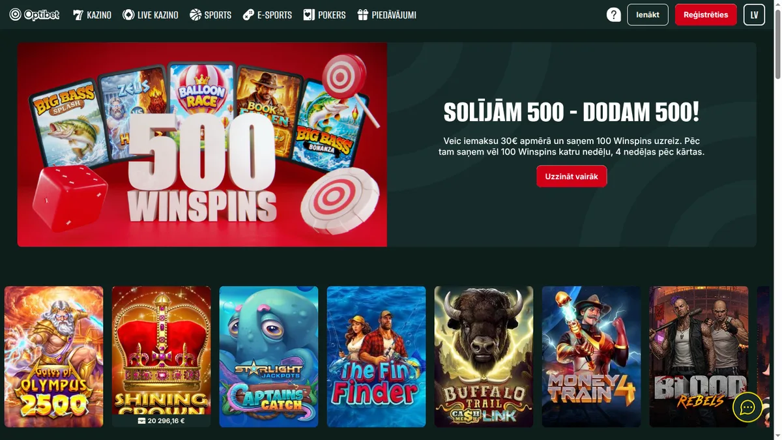This screenshot has height=440, width=782.
Task: Click Uzzināt vairāk on the promo banner
Action: click(x=572, y=177)
